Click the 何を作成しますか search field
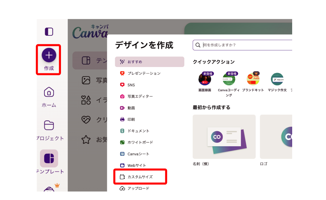 (x=243, y=45)
